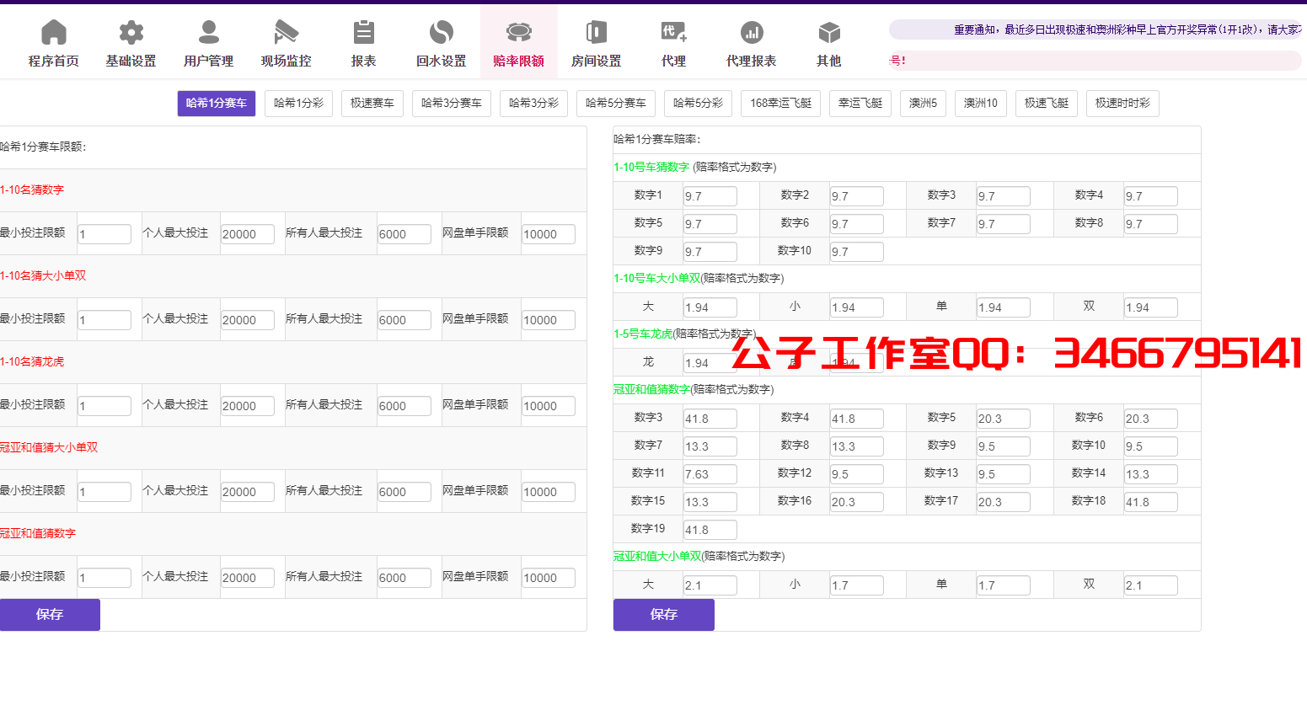Open 程序首页 home icon
1307x705 pixels.
click(x=54, y=33)
